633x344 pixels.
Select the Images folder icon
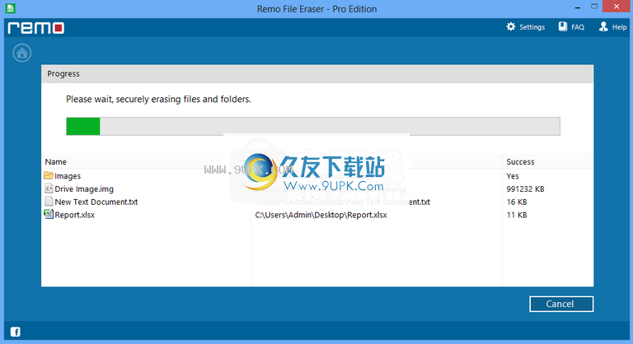[x=49, y=175]
